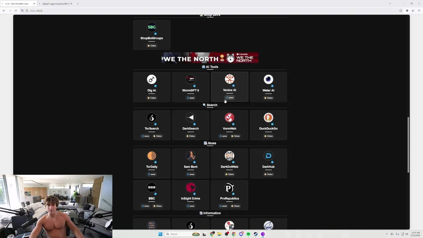Click the Onion link under ShopBotGroups
423x238 pixels.
(152, 46)
